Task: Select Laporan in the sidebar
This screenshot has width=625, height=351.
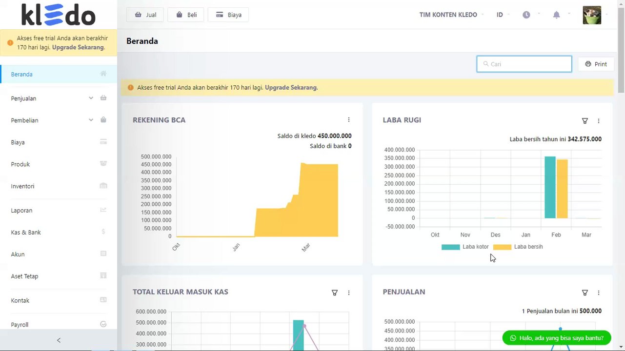Action: [x=59, y=211]
